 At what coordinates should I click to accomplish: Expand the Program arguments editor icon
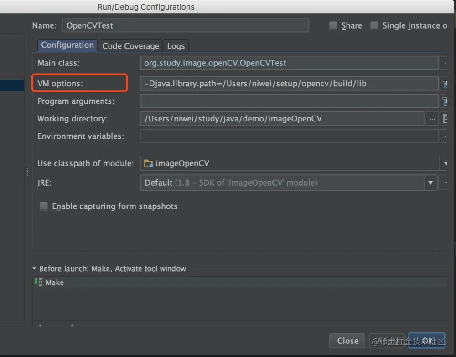click(x=444, y=101)
